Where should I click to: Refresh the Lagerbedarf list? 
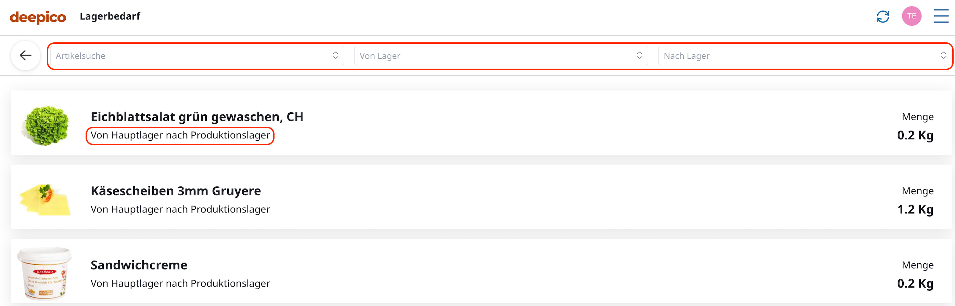[x=883, y=17]
